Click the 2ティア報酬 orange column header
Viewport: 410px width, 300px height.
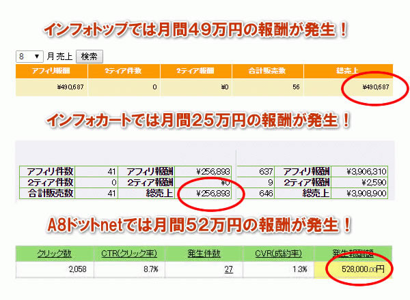click(195, 71)
